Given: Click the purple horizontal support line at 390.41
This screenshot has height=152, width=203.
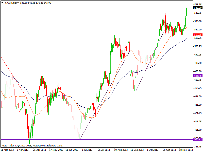Looking at the screenshot, I should [x=114, y=139].
